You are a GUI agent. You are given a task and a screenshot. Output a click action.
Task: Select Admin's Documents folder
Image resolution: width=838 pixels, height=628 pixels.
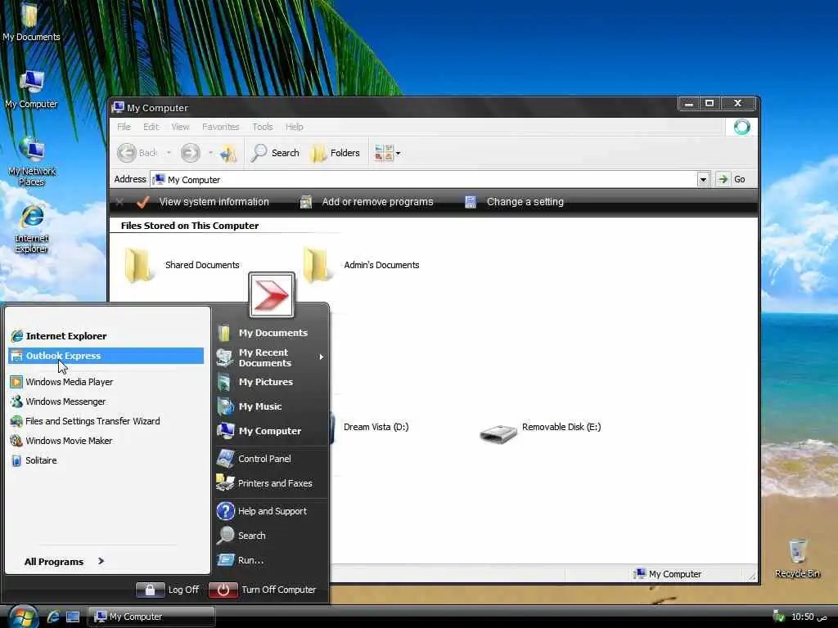361,265
